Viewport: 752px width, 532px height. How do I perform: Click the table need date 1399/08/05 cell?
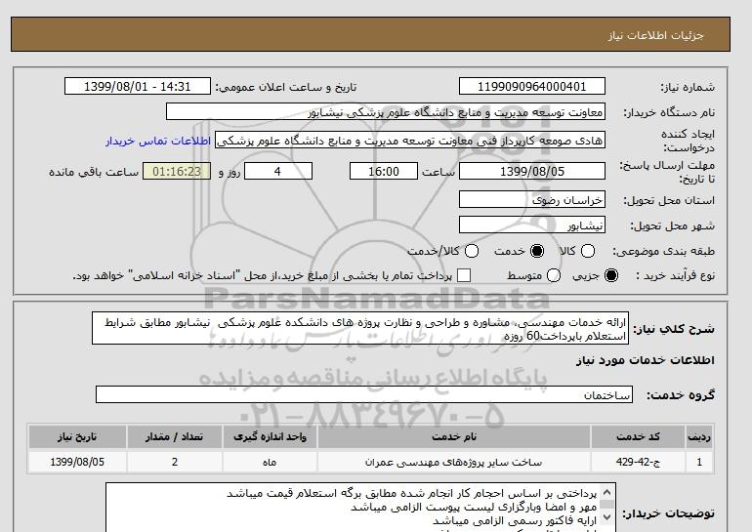[77, 462]
